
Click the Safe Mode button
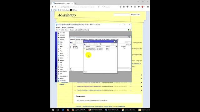[65, 30]
